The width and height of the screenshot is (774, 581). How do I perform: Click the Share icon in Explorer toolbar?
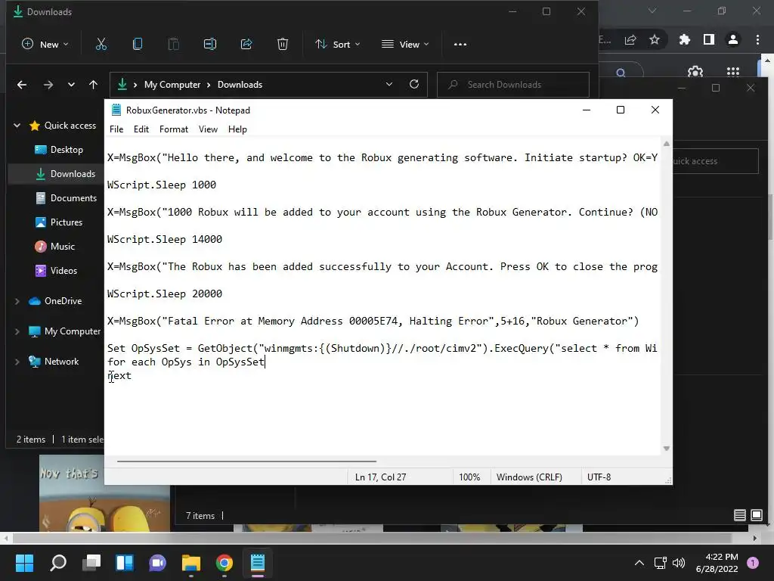(x=246, y=45)
